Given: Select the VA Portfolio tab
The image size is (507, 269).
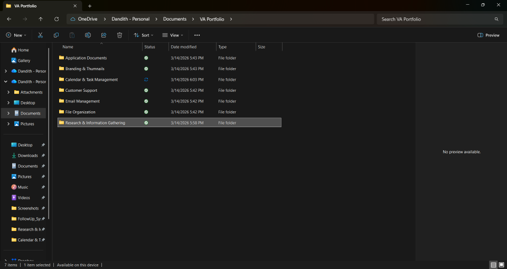Looking at the screenshot, I should 42,6.
